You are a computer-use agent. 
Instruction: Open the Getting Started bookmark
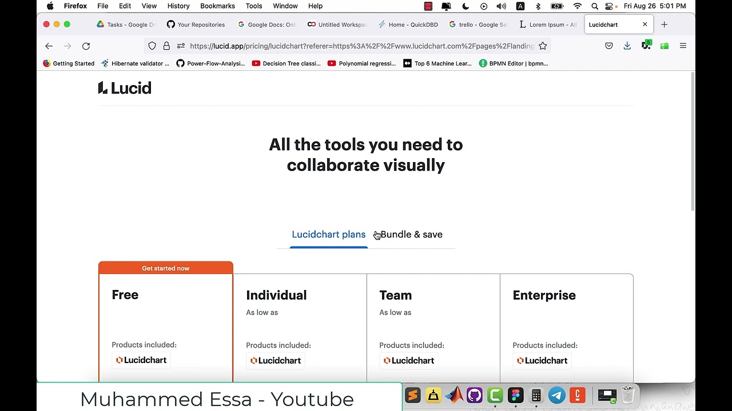[x=69, y=63]
